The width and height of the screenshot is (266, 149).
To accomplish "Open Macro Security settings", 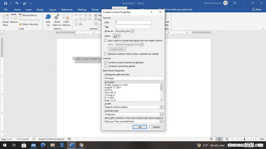I will (x=28, y=24).
